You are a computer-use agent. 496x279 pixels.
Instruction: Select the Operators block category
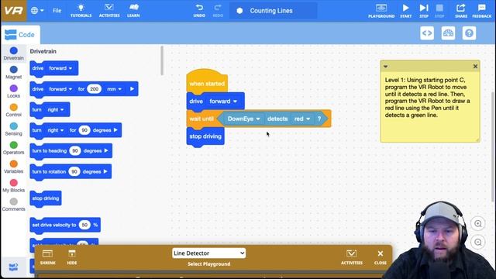click(x=14, y=148)
